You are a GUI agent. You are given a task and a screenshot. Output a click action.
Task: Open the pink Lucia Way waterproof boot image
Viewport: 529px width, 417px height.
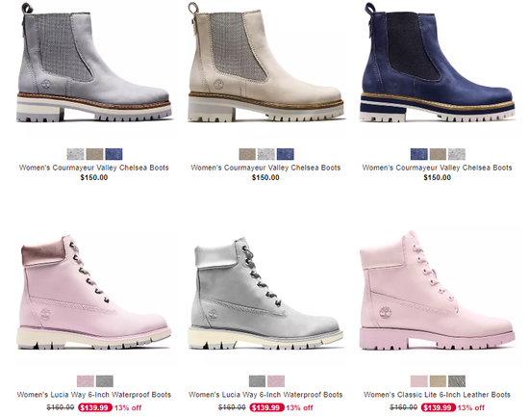94,293
